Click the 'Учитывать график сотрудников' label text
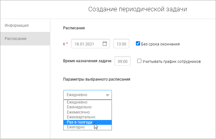The height and width of the screenshot is (139, 216). point(172,61)
